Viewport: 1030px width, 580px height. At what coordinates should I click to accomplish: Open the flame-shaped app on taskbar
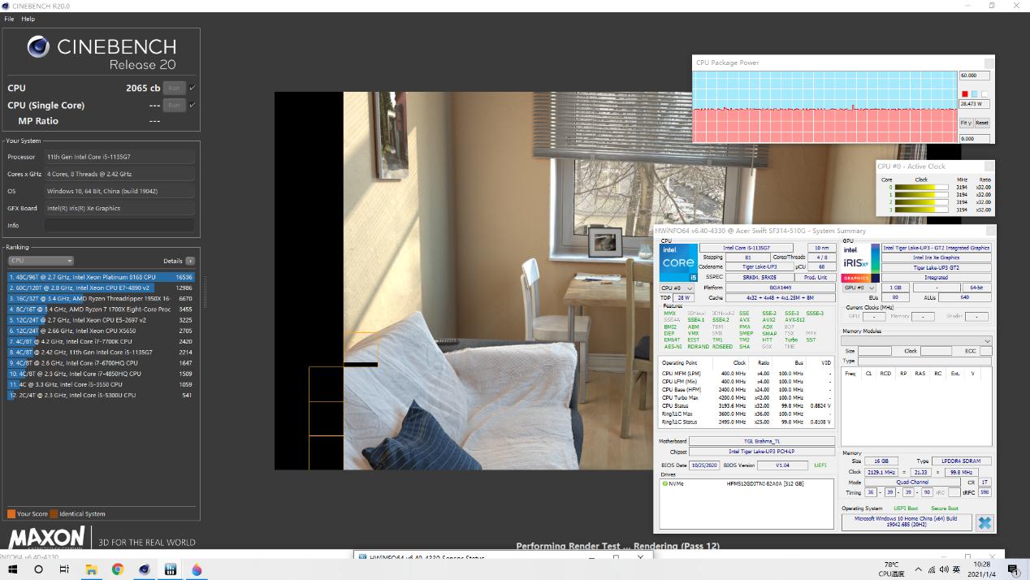tap(197, 570)
